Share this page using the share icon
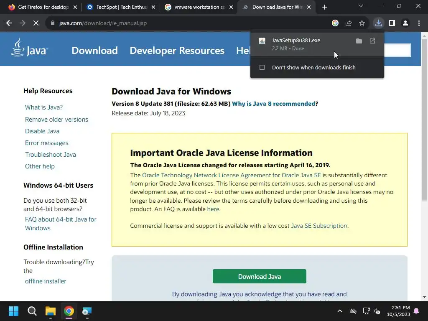The height and width of the screenshot is (321, 428). pyautogui.click(x=349, y=23)
